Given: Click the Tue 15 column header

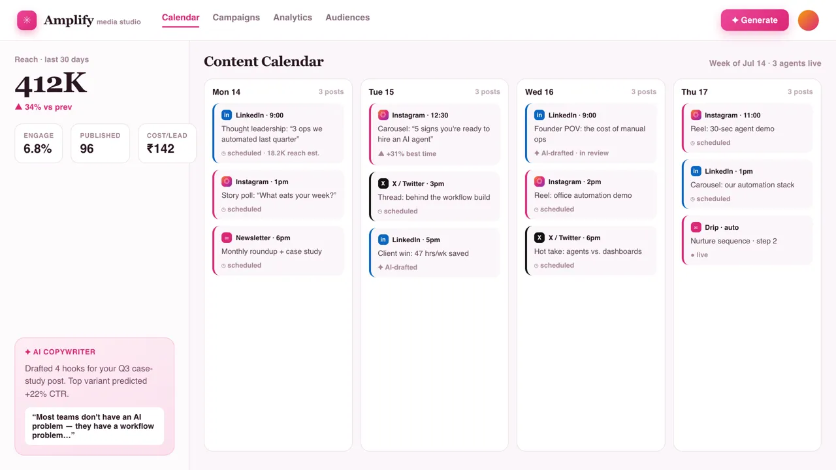Looking at the screenshot, I should point(381,92).
